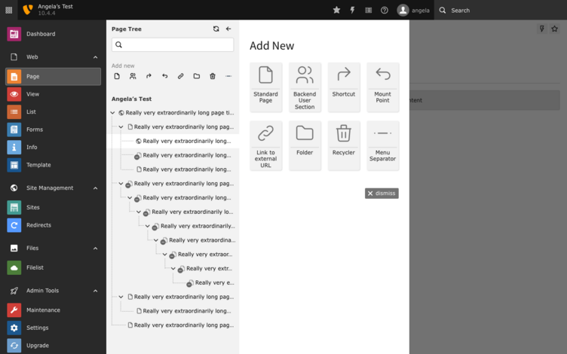Choose Standard Page in Add New
The height and width of the screenshot is (354, 567).
pos(265,87)
